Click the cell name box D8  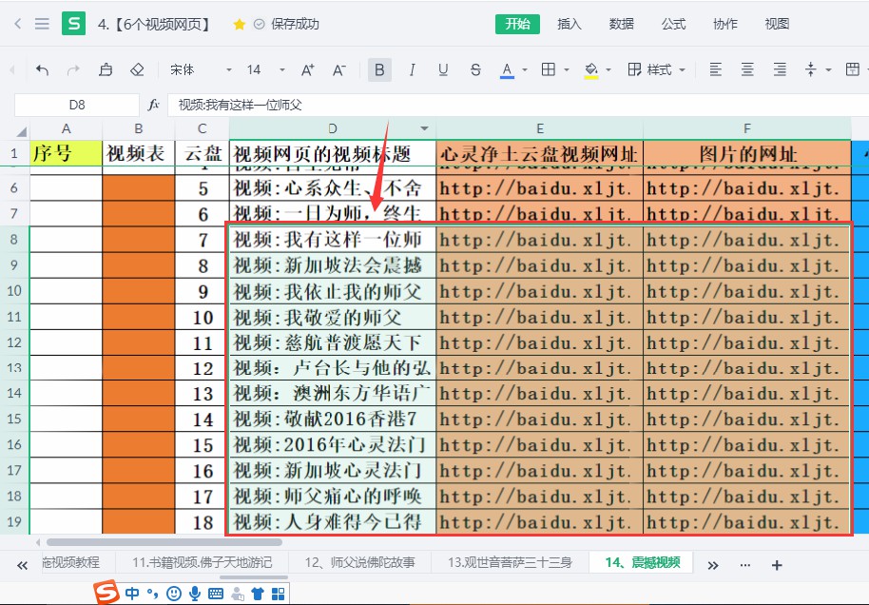[x=76, y=105]
